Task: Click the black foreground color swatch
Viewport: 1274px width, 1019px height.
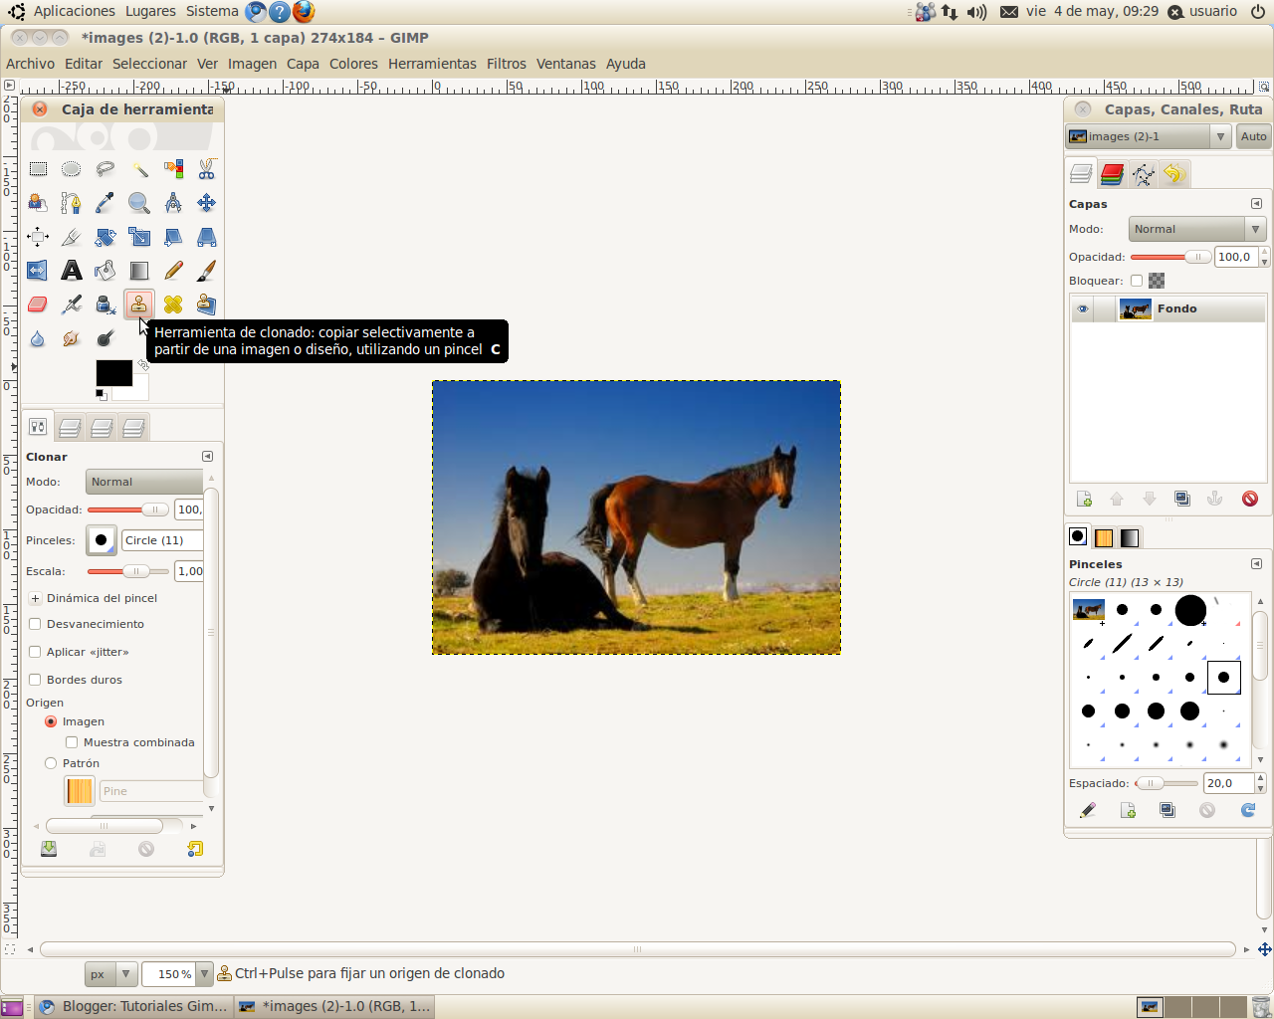Action: [113, 372]
